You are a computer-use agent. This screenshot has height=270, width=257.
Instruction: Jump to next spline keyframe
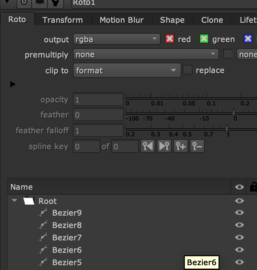pos(164,146)
